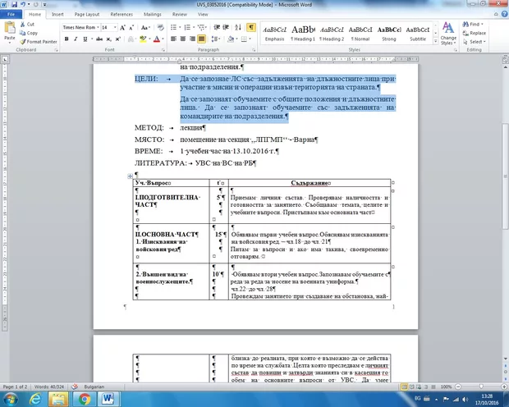Toggle Show/Hide paragraph marks
Image resolution: width=509 pixels, height=407 pixels.
click(x=251, y=27)
